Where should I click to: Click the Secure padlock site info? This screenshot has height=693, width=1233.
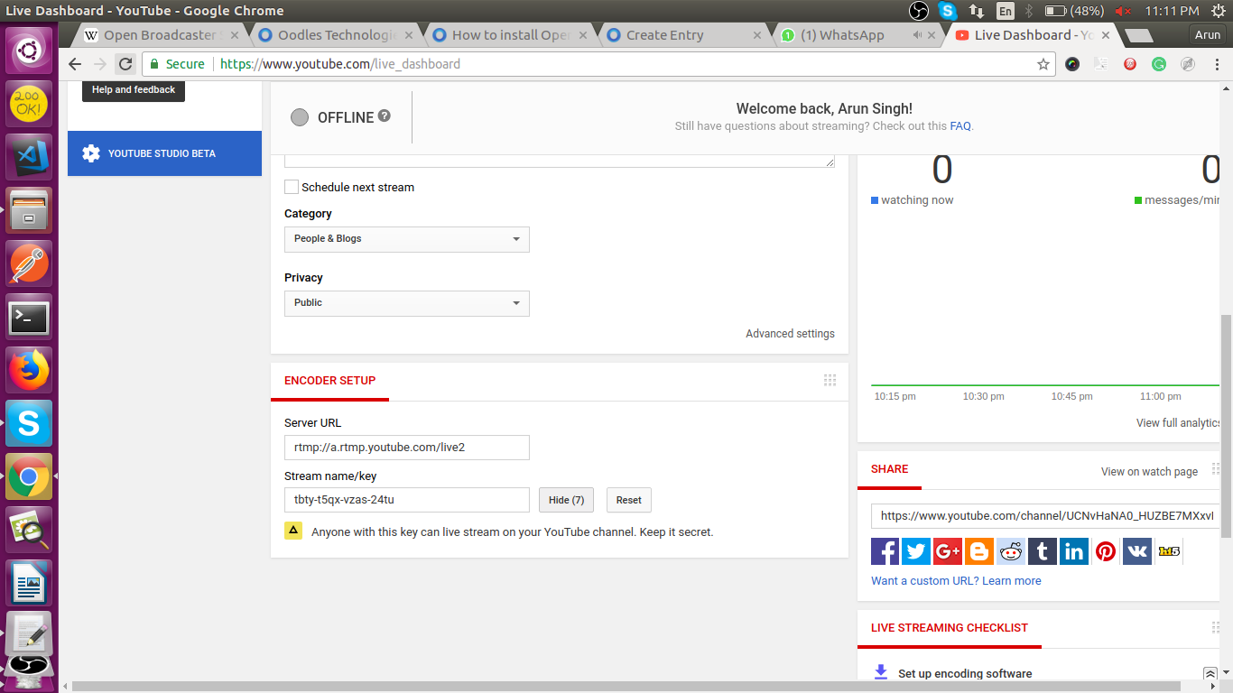(x=177, y=64)
